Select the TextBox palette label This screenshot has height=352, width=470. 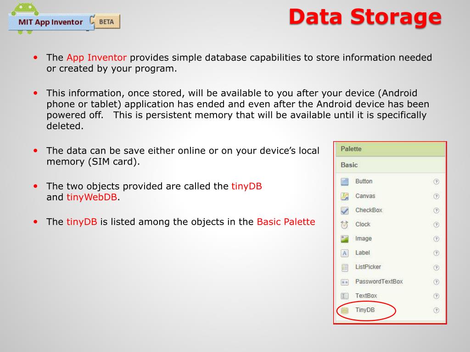[366, 296]
